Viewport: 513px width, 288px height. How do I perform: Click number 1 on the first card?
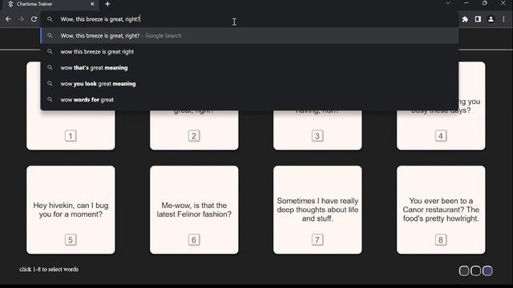[71, 136]
